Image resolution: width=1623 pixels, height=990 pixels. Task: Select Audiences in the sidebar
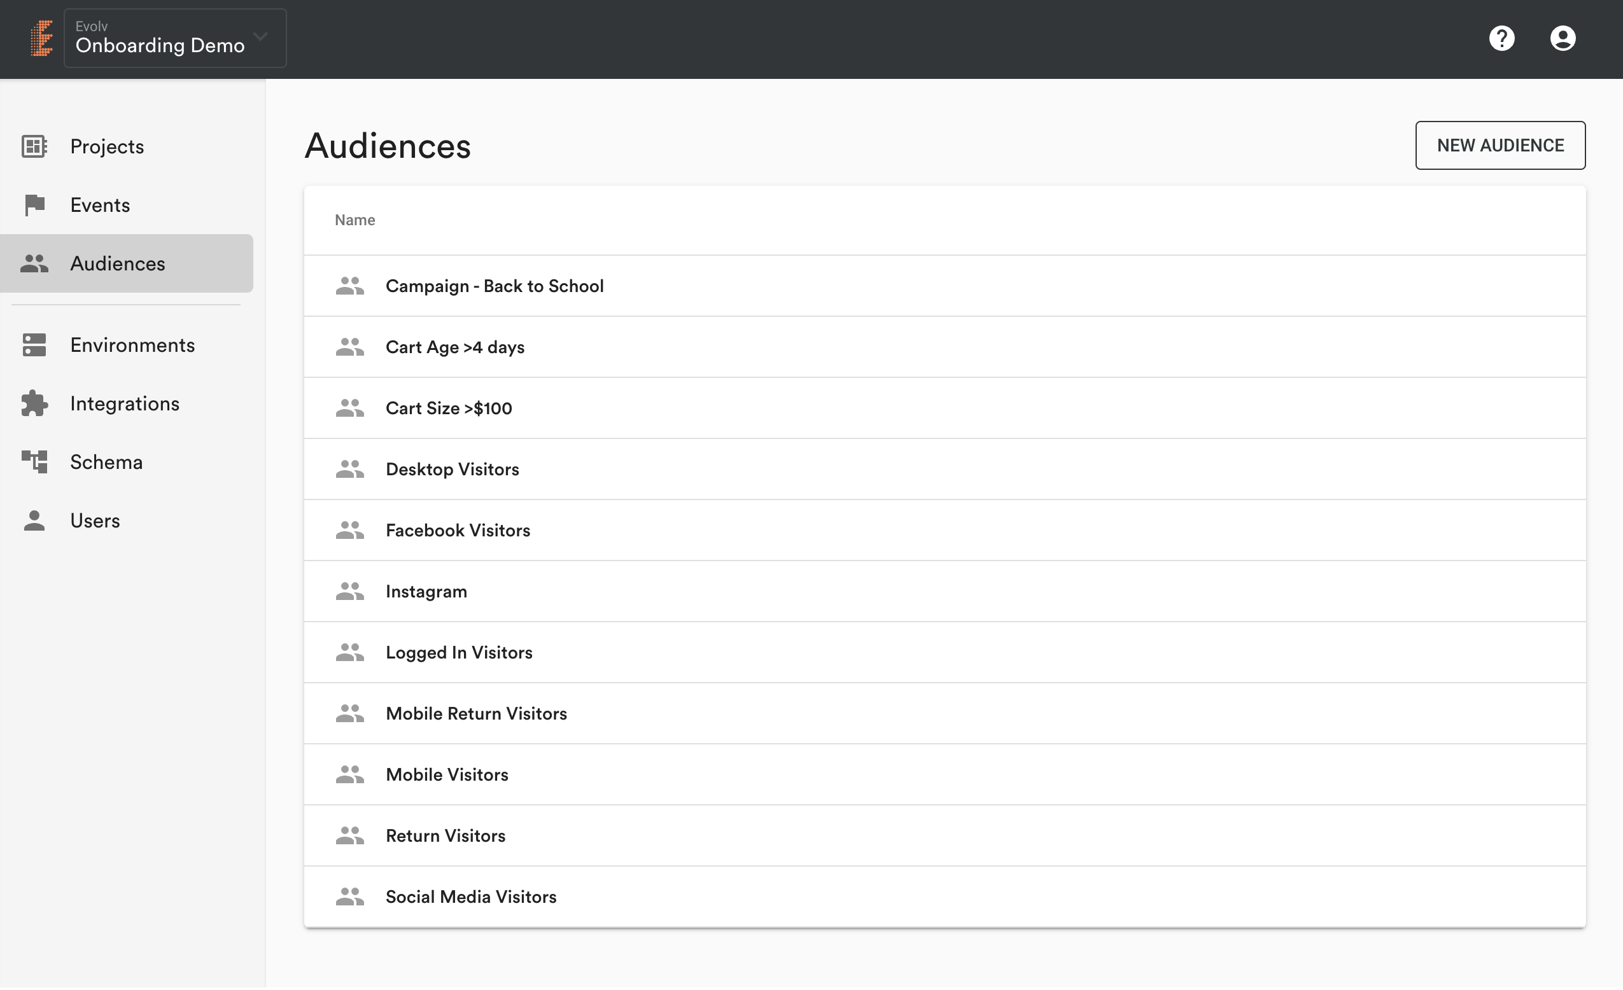pos(127,264)
